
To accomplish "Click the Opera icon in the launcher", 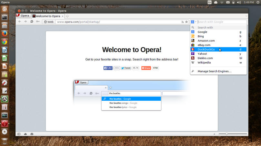I will [5, 123].
